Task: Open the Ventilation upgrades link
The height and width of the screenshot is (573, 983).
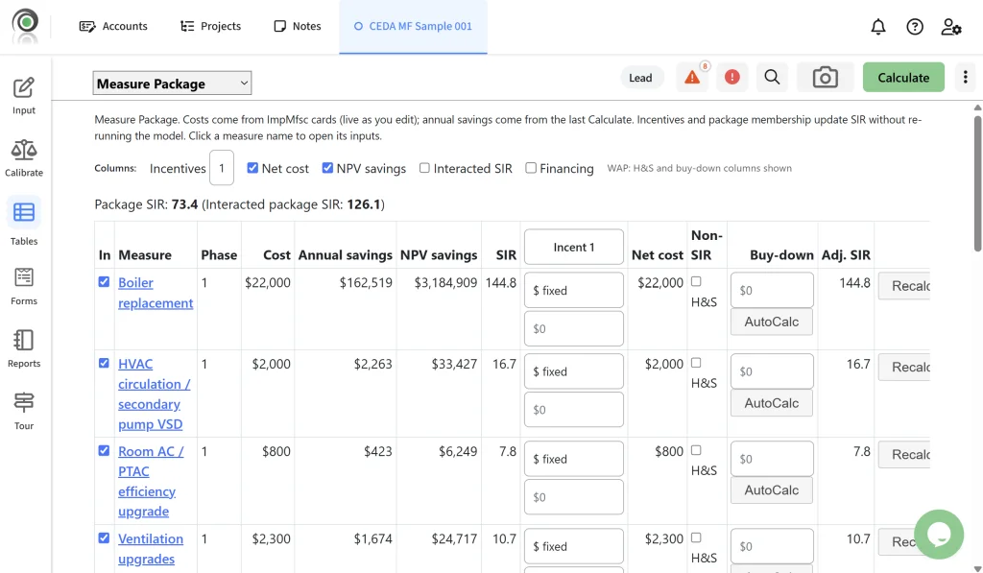Action: [x=151, y=549]
